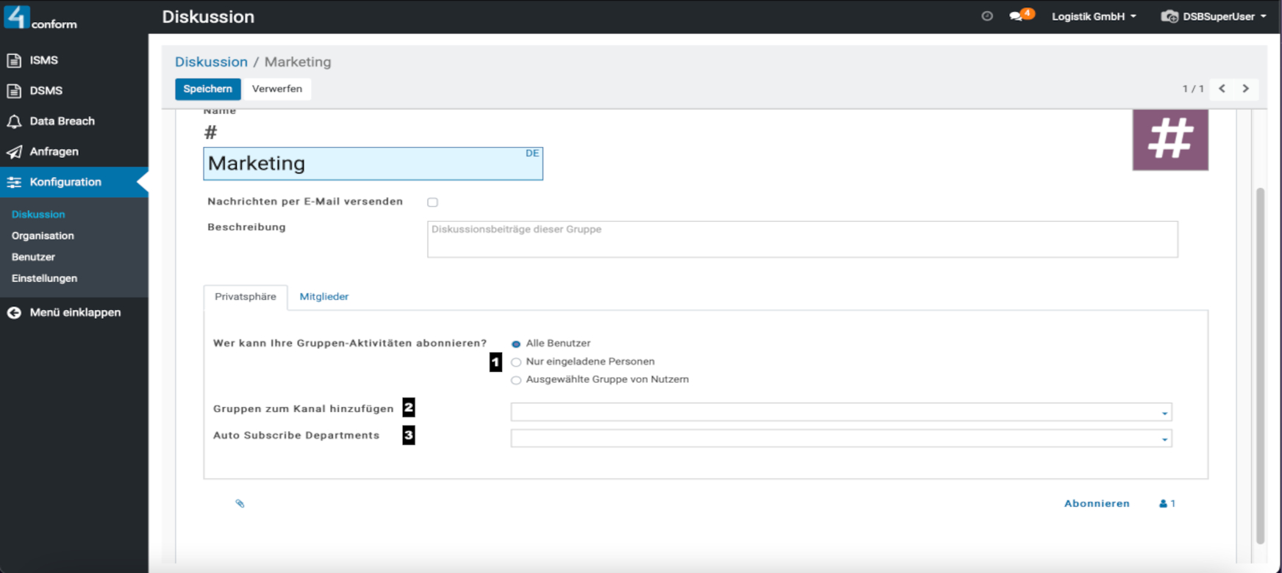Click the clock activities icon in header
Viewport: 1282px width, 573px height.
tap(987, 16)
